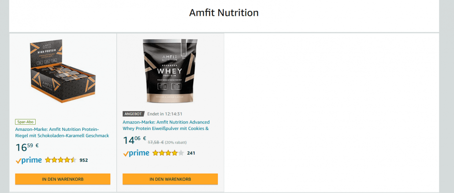Click the Spar-Abo badge
Image resolution: width=454 pixels, height=193 pixels.
coord(26,122)
